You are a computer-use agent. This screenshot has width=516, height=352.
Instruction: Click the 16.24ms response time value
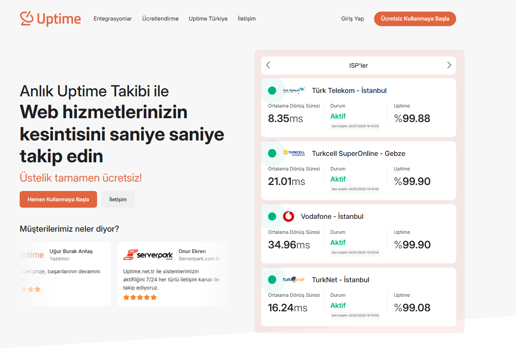click(x=288, y=308)
